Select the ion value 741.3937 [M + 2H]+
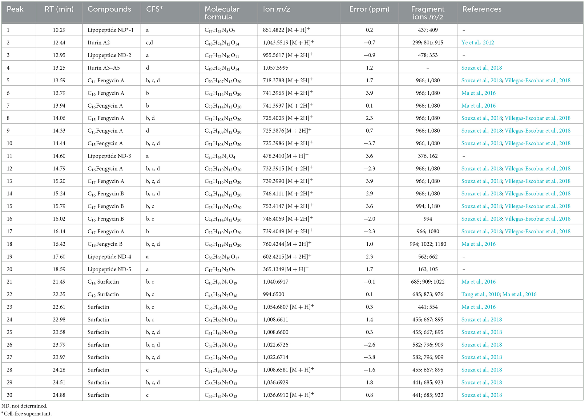This screenshot has width=585, height=418. pos(288,105)
